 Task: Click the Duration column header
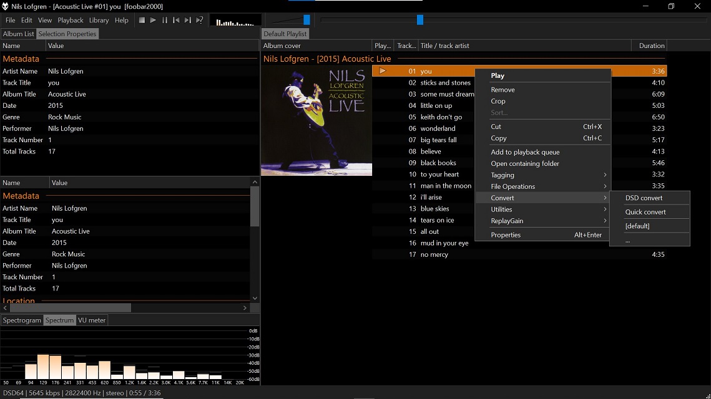651,46
